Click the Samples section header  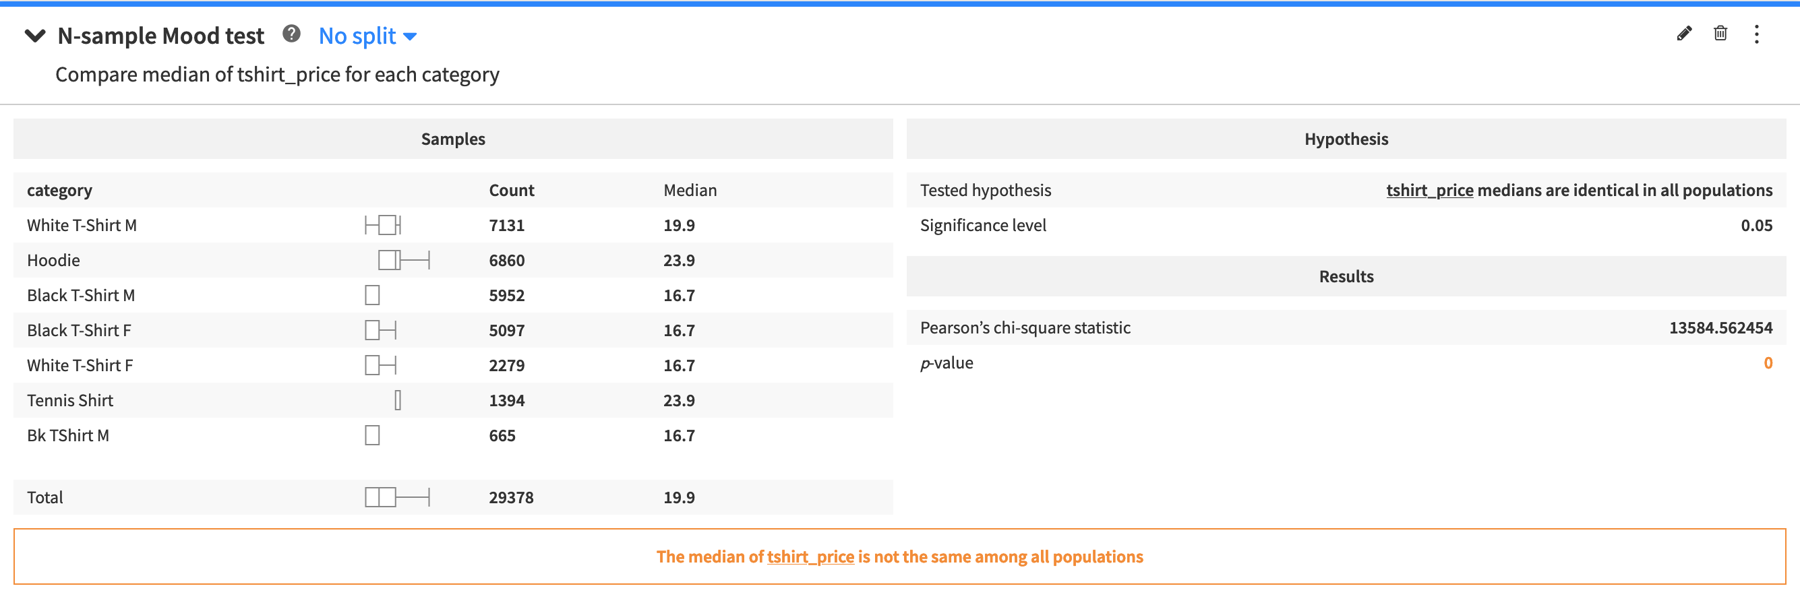453,139
